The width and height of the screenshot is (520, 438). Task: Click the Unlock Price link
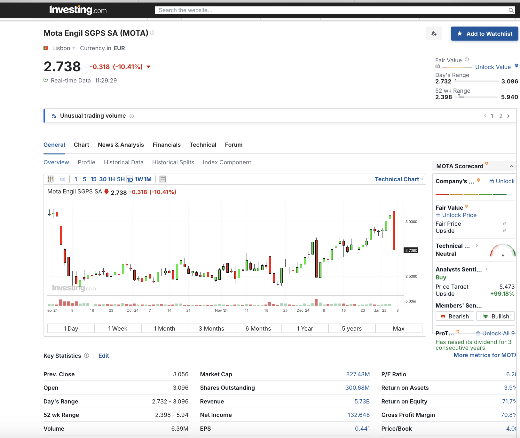coord(459,215)
